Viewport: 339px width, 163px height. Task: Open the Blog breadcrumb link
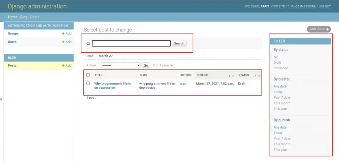pyautogui.click(x=24, y=17)
